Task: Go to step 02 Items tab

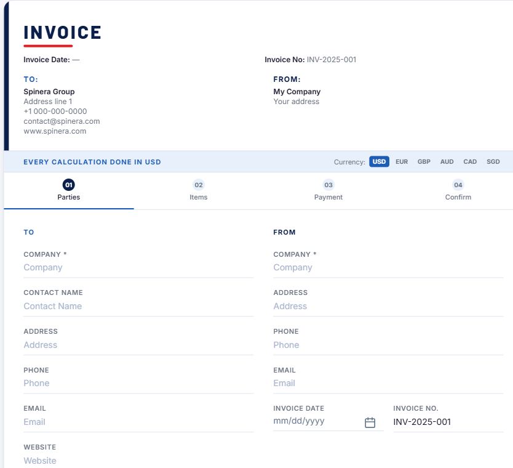Action: [199, 190]
